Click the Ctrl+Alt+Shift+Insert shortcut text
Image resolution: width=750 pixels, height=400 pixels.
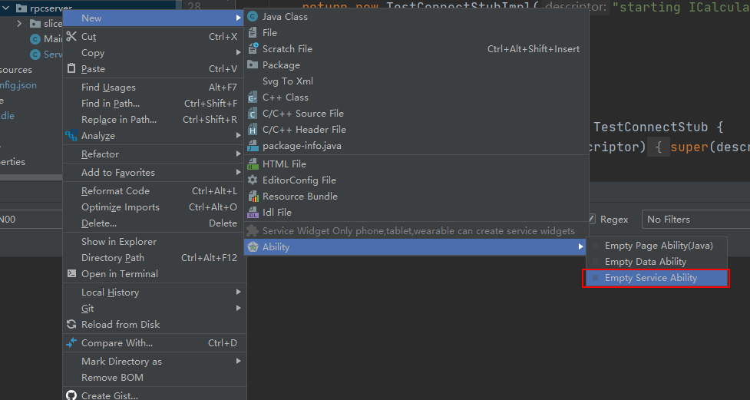pos(534,49)
